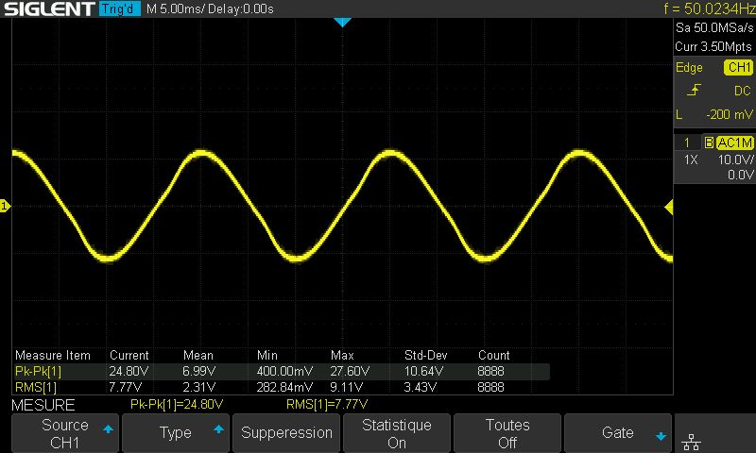
Task: Click the M 5.00ms timebase readout
Action: (176, 9)
